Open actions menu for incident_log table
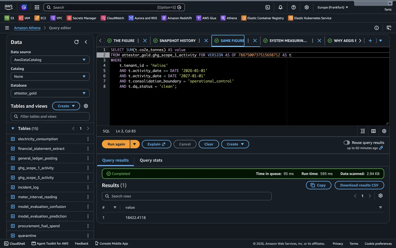The image size is (396, 248). [x=88, y=187]
